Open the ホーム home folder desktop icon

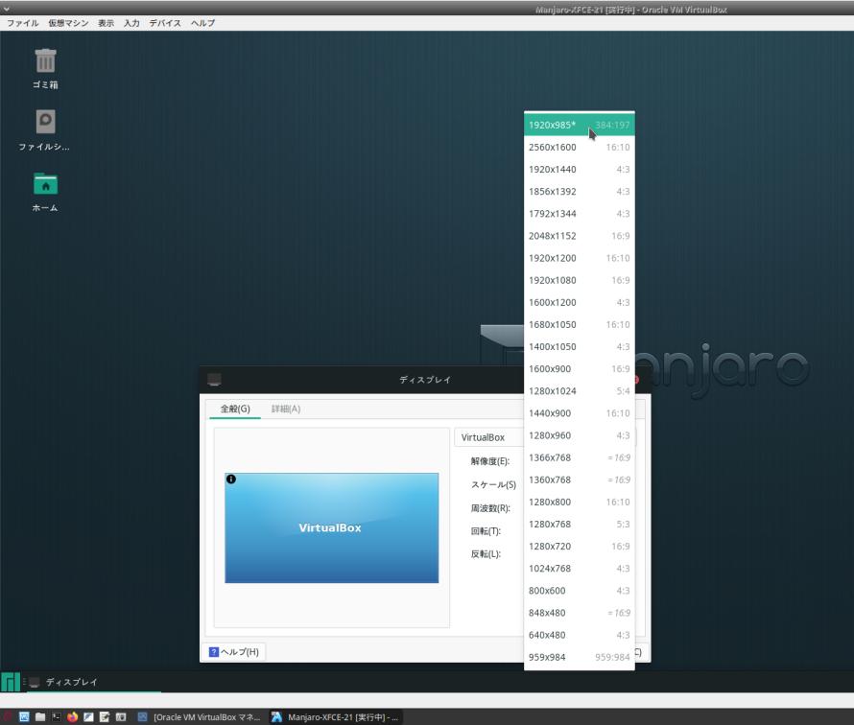(x=45, y=192)
